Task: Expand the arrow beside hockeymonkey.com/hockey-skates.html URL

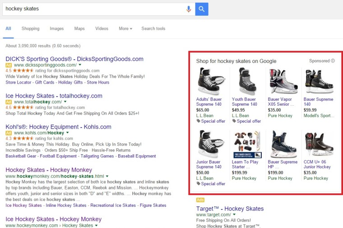Action: point(107,176)
